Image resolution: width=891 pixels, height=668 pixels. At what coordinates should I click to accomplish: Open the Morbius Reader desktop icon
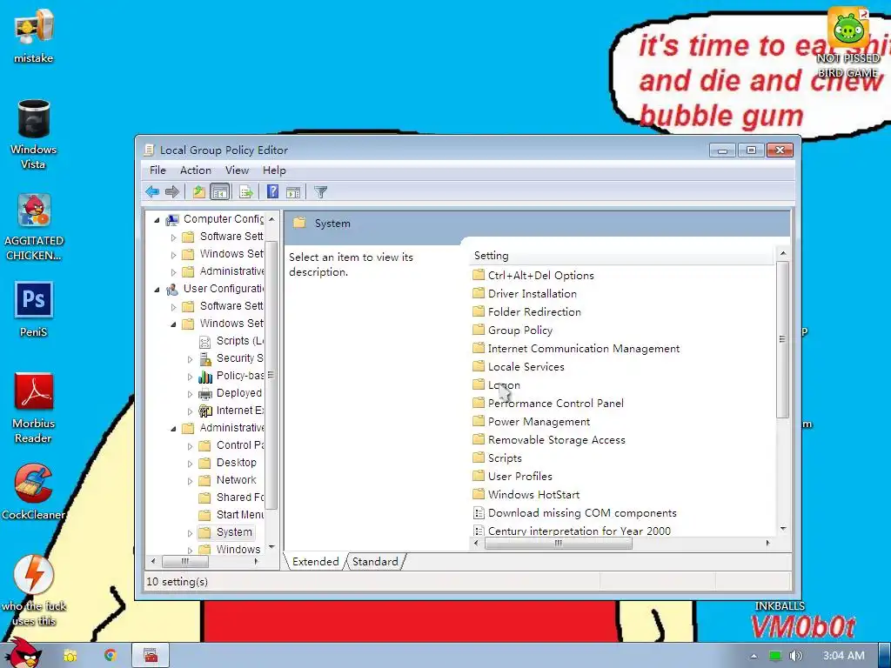point(34,407)
